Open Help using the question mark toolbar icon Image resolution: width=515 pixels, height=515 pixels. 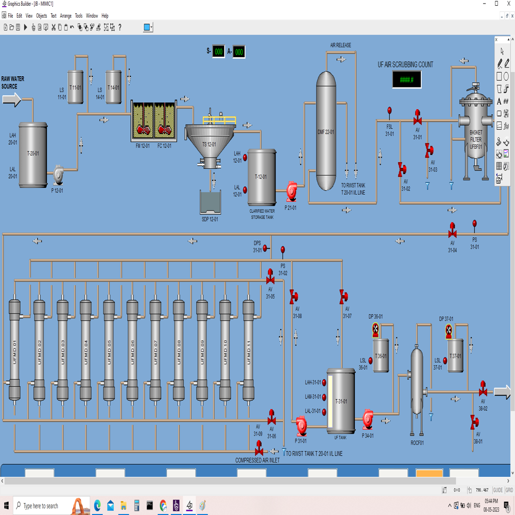tap(119, 27)
